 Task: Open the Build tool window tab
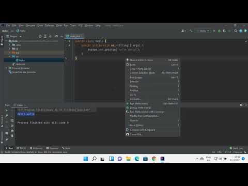tap(66, 148)
